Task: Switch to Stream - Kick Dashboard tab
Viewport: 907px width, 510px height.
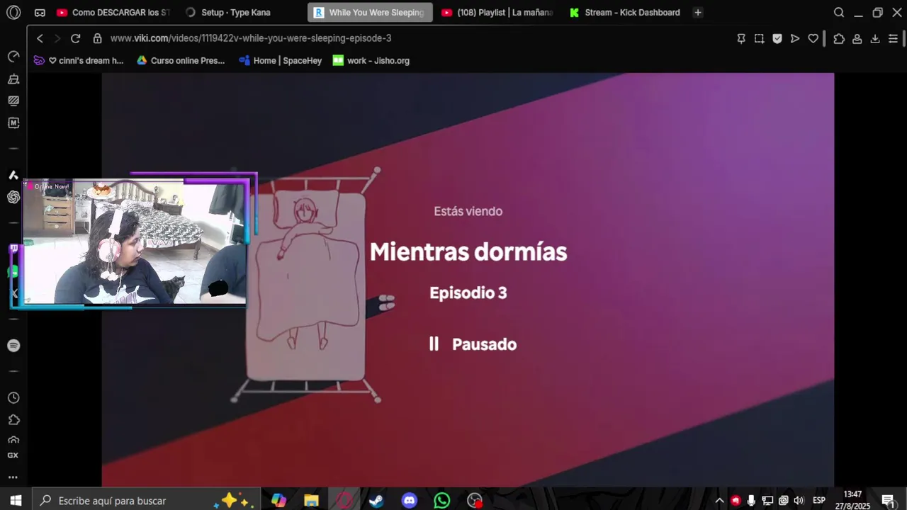Action: pos(626,13)
